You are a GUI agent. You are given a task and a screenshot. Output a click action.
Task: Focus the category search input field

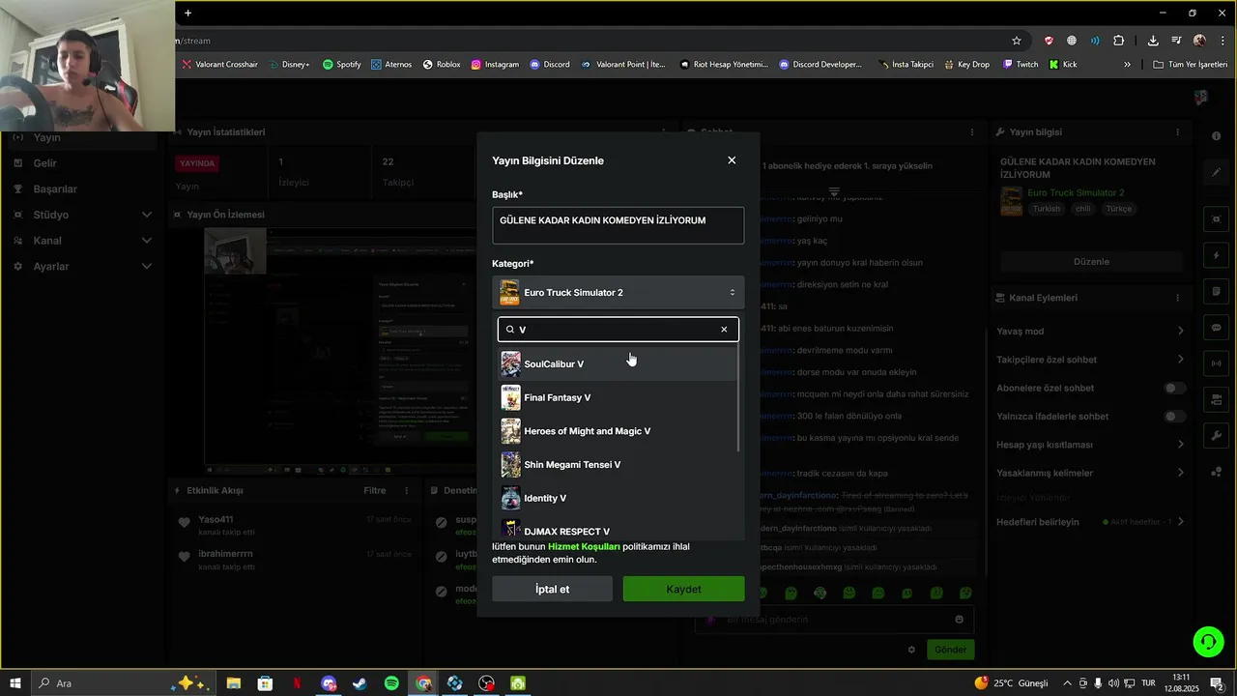[x=618, y=330]
